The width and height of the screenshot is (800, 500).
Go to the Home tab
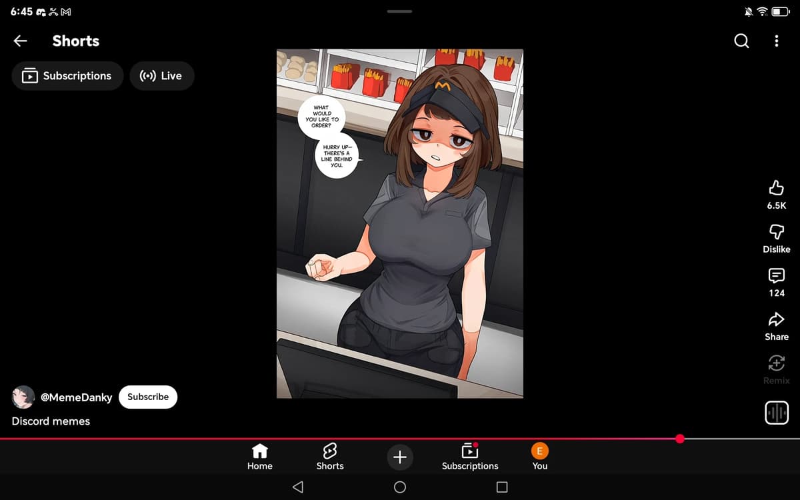click(x=260, y=457)
